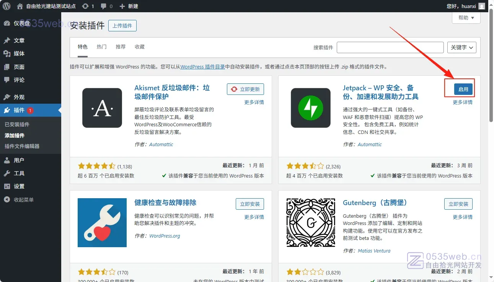Expand the 帮助 help panel
This screenshot has width=494, height=282.
[x=466, y=18]
